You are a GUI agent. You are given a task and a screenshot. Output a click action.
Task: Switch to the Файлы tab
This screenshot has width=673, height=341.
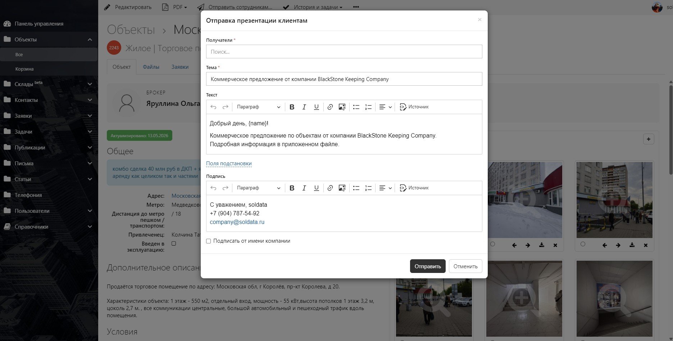tap(151, 67)
